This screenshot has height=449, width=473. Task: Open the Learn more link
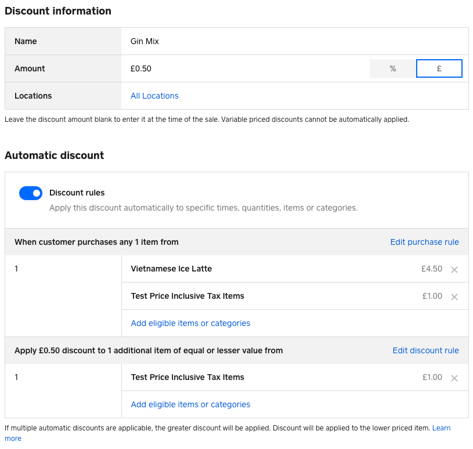point(441,428)
